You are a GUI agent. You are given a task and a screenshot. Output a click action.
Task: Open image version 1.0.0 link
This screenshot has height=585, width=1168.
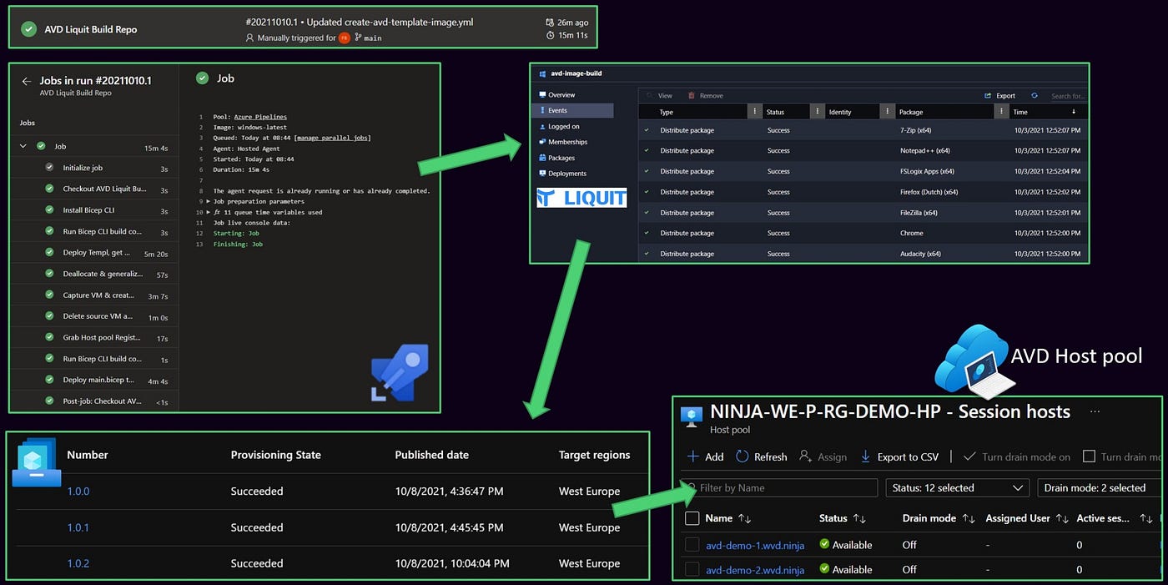click(78, 492)
